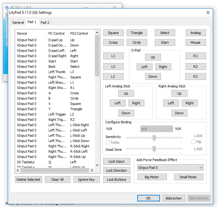The height and width of the screenshot is (207, 218).
Task: Click the Ignore Key button
Action: (x=86, y=180)
